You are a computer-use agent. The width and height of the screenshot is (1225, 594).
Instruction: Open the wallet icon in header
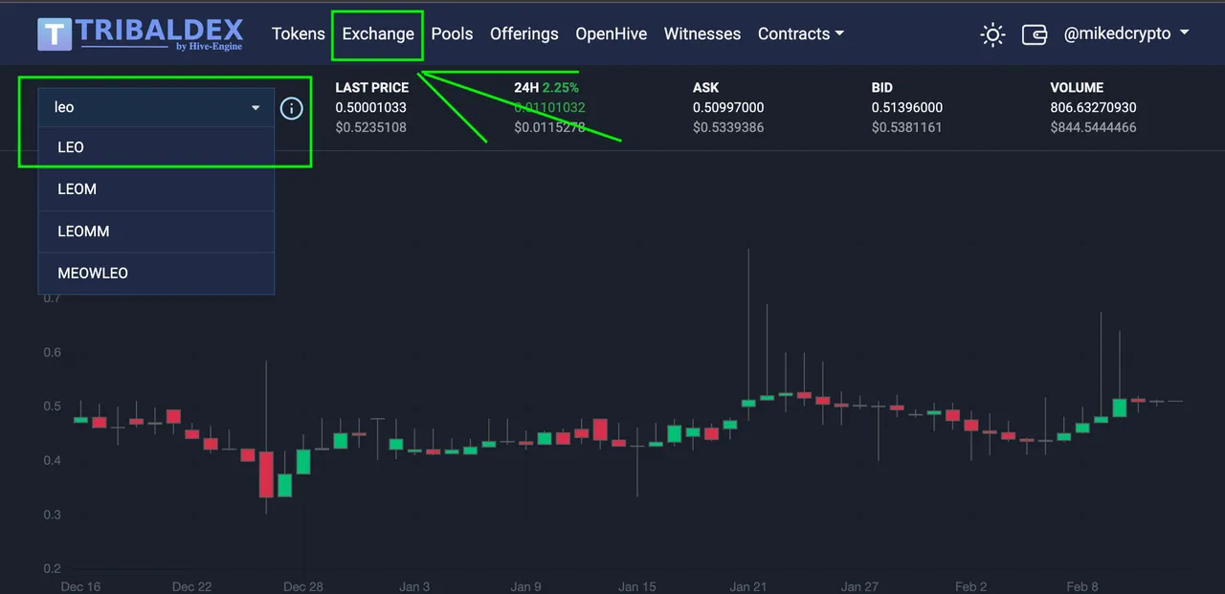click(1035, 35)
